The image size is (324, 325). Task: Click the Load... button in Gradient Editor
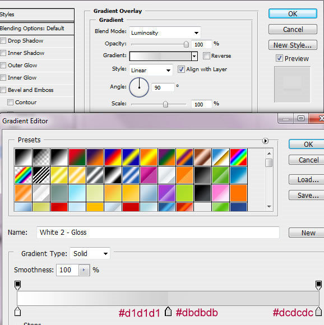point(308,179)
